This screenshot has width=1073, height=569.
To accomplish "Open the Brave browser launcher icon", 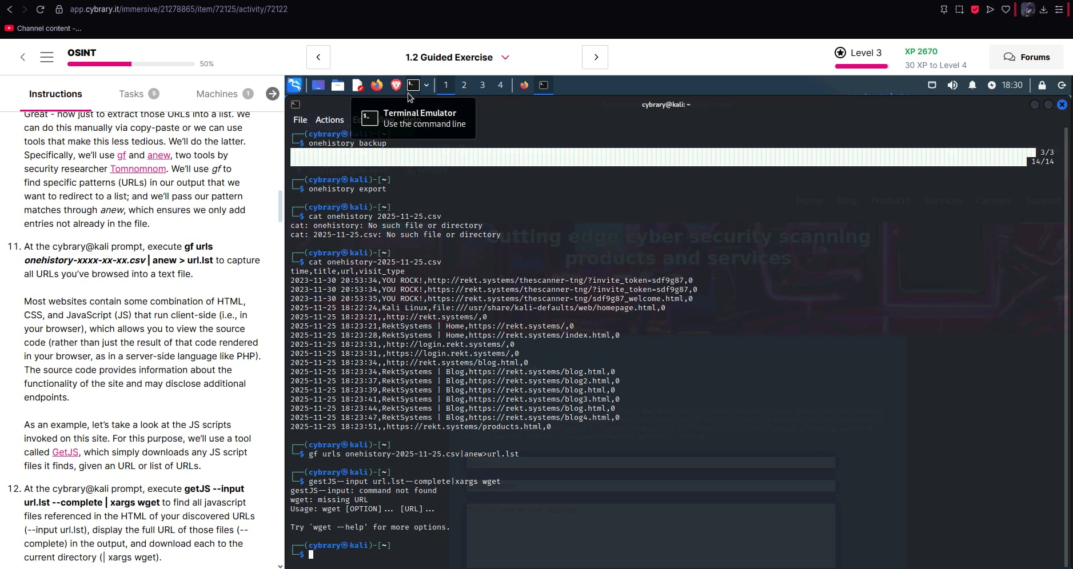I will click(x=396, y=85).
